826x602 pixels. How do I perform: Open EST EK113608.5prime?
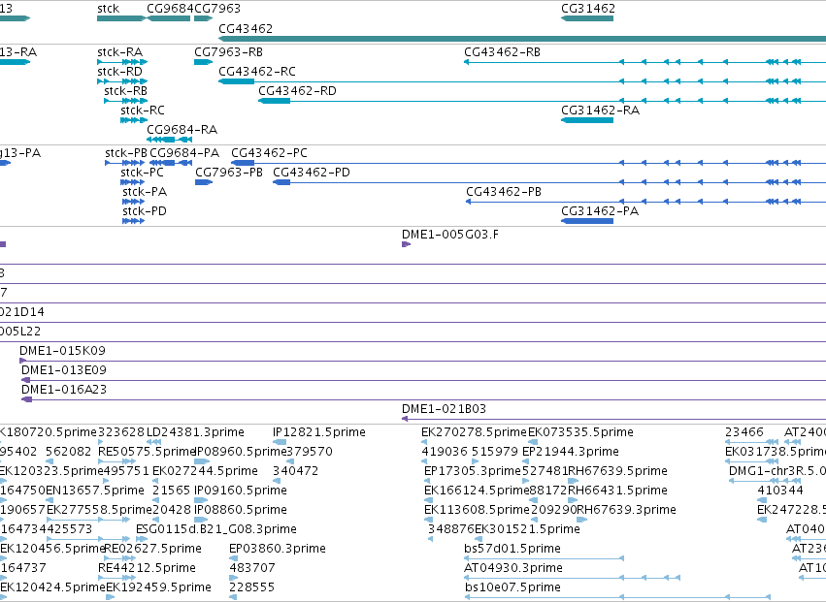(x=477, y=511)
